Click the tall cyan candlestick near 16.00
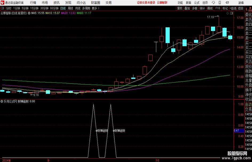Viewport: 252px width, 162px height. click(x=168, y=35)
